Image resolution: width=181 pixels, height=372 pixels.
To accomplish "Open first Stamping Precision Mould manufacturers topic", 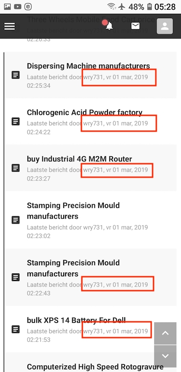I will (x=73, y=211).
